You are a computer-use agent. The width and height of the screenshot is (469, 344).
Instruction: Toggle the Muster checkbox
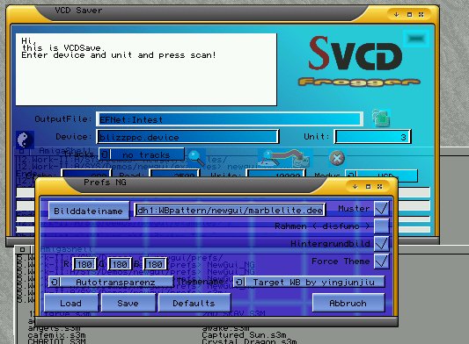381,208
